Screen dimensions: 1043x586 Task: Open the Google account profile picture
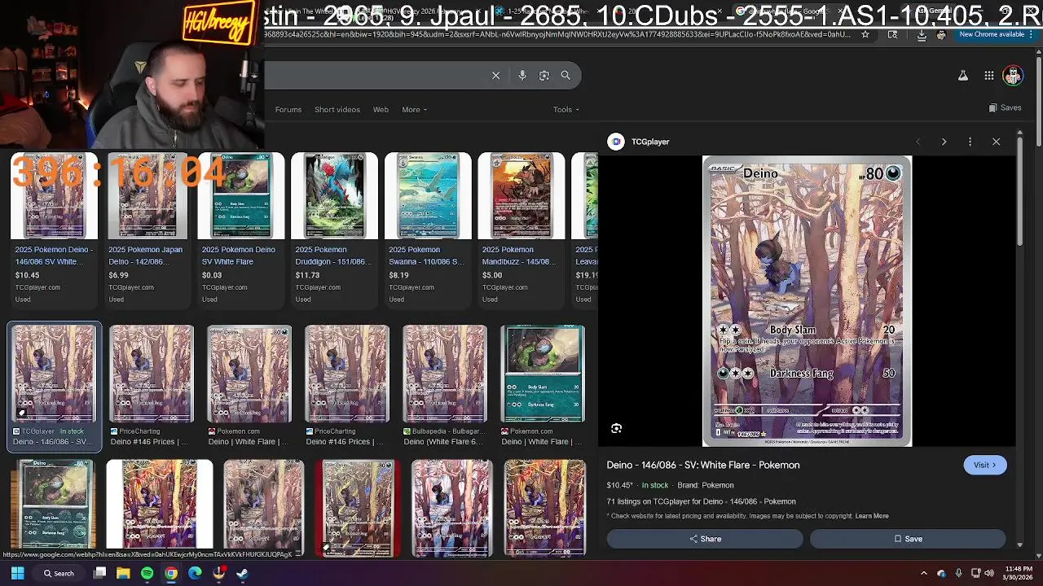[x=1013, y=76]
